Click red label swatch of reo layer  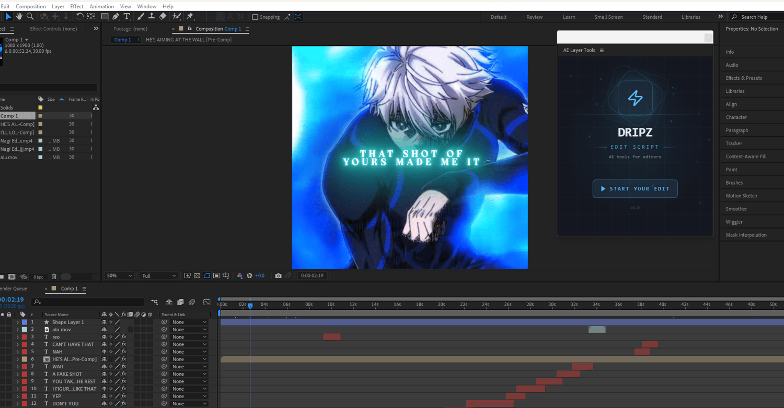coord(24,337)
